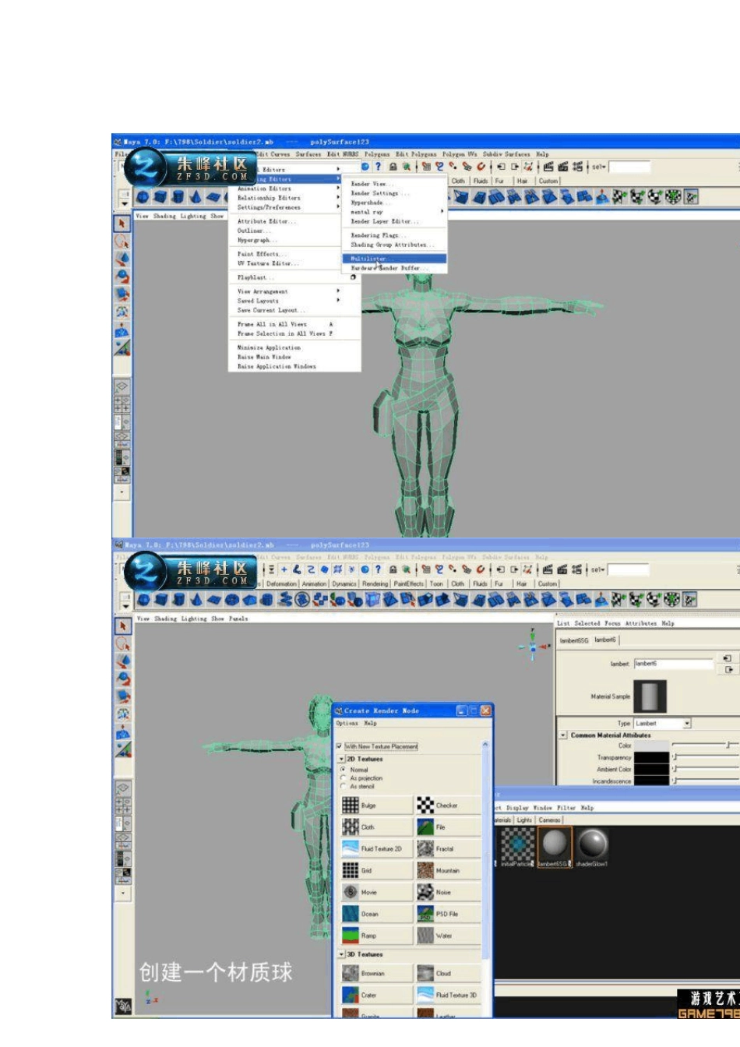Screen dimensions: 740x1047
Task: Select the arrow Select tool in lower toolbox
Action: [x=122, y=626]
